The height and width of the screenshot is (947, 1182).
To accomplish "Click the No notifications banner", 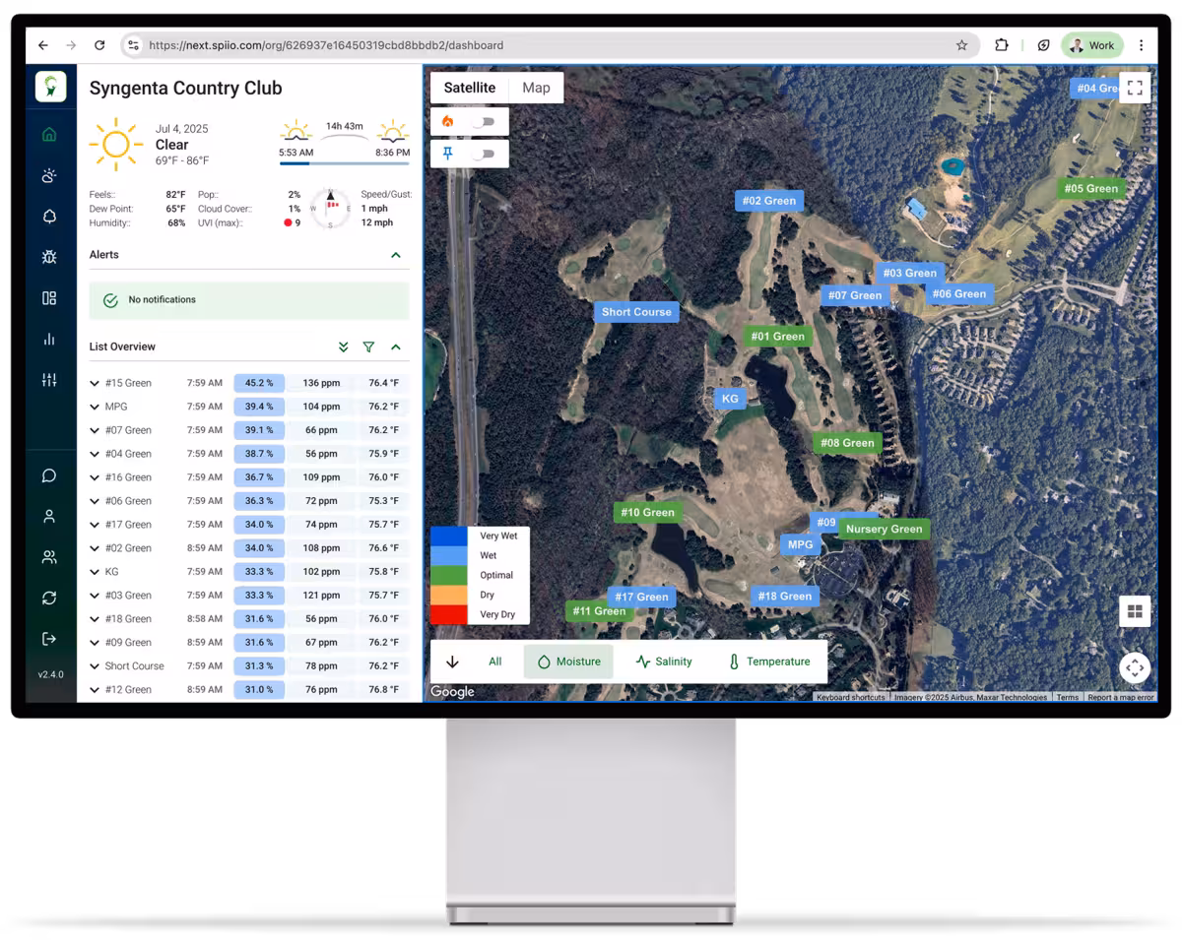I will (x=249, y=300).
